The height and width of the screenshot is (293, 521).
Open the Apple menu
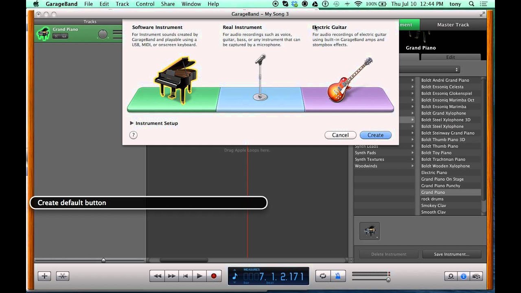[35, 4]
